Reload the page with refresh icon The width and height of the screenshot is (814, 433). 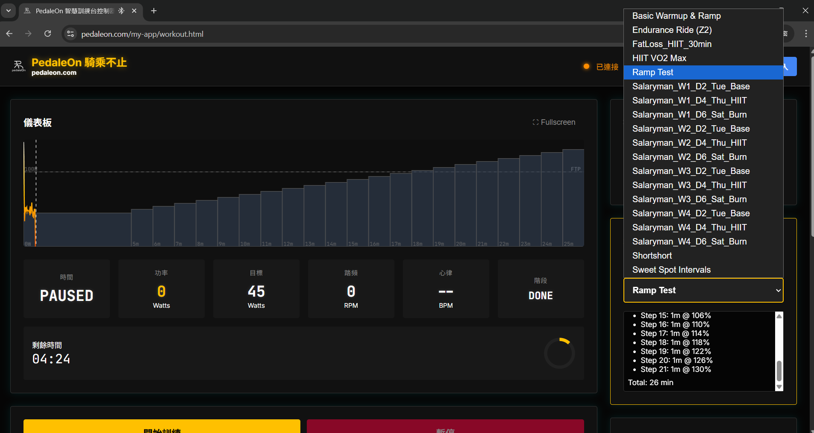(x=48, y=34)
